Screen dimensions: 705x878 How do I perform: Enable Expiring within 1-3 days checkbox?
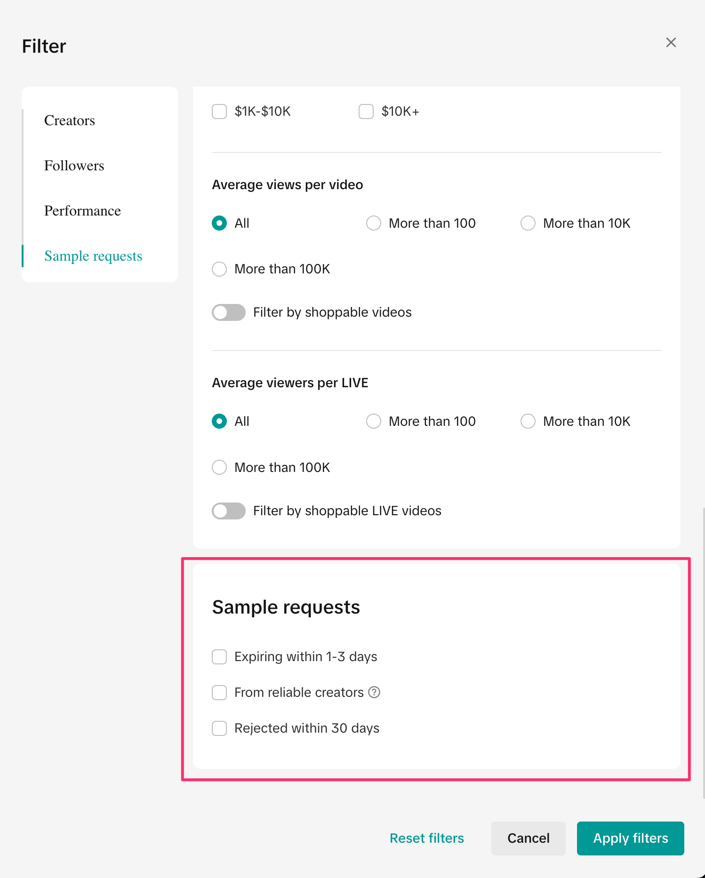point(219,656)
